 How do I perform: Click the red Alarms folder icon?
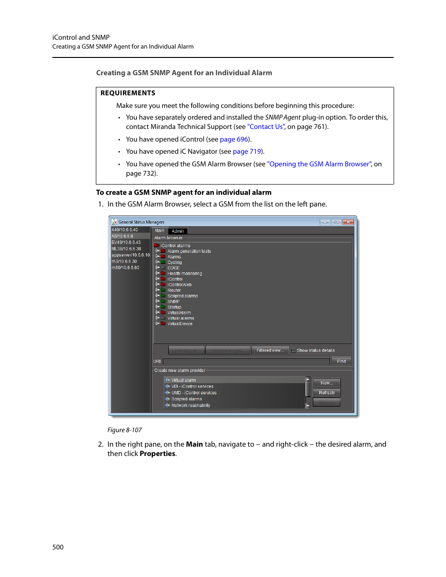(x=163, y=256)
